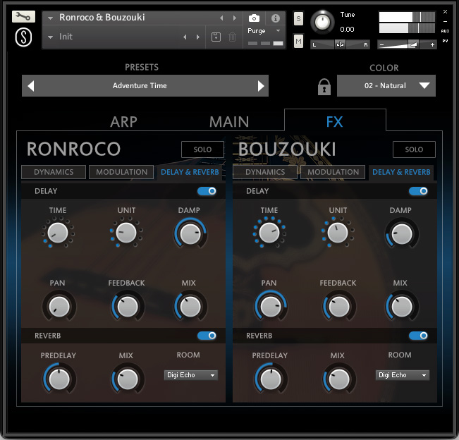Click the Tune knob
Image resolution: width=459 pixels, height=440 pixels.
[322, 22]
